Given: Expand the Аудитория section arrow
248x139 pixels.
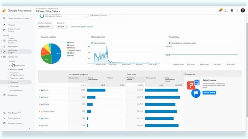Looking at the screenshot, I should (x=2, y=46).
